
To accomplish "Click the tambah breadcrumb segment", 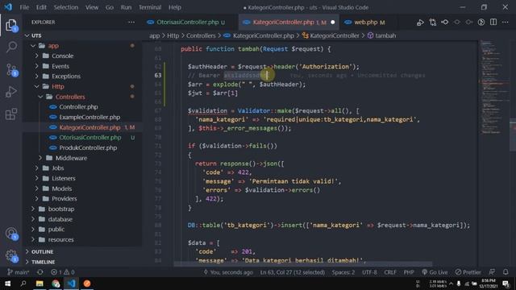I will [385, 35].
